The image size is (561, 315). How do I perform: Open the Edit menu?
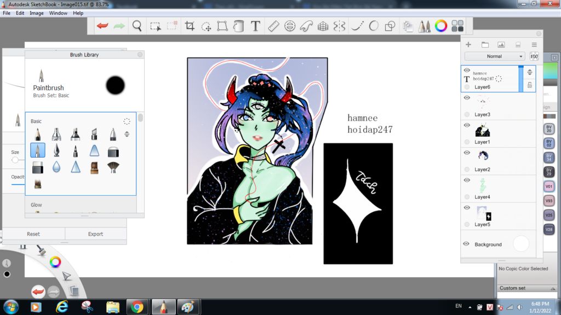point(20,13)
